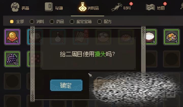Open the 地图 map tab
The image size is (183, 107).
(156, 7)
